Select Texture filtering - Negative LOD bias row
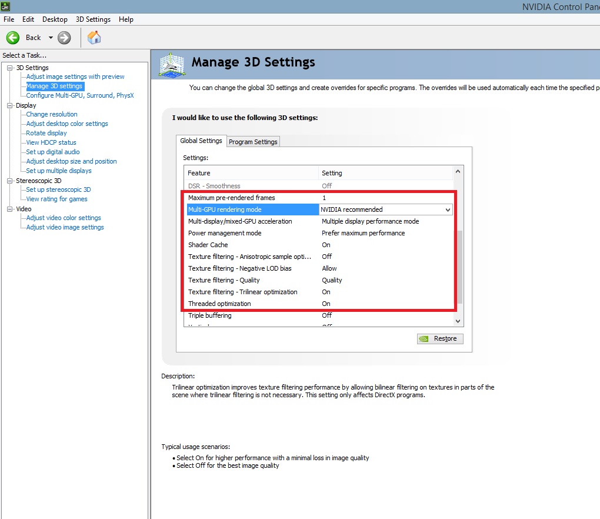This screenshot has width=600, height=519. [x=319, y=269]
